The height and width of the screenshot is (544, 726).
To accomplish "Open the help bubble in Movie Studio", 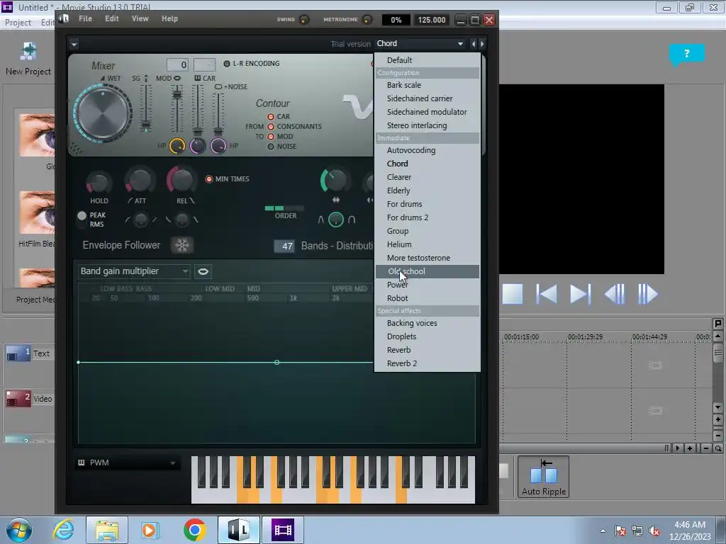I will point(686,54).
